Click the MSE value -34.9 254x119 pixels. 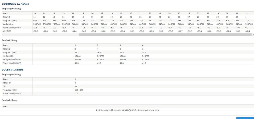pos(84,31)
